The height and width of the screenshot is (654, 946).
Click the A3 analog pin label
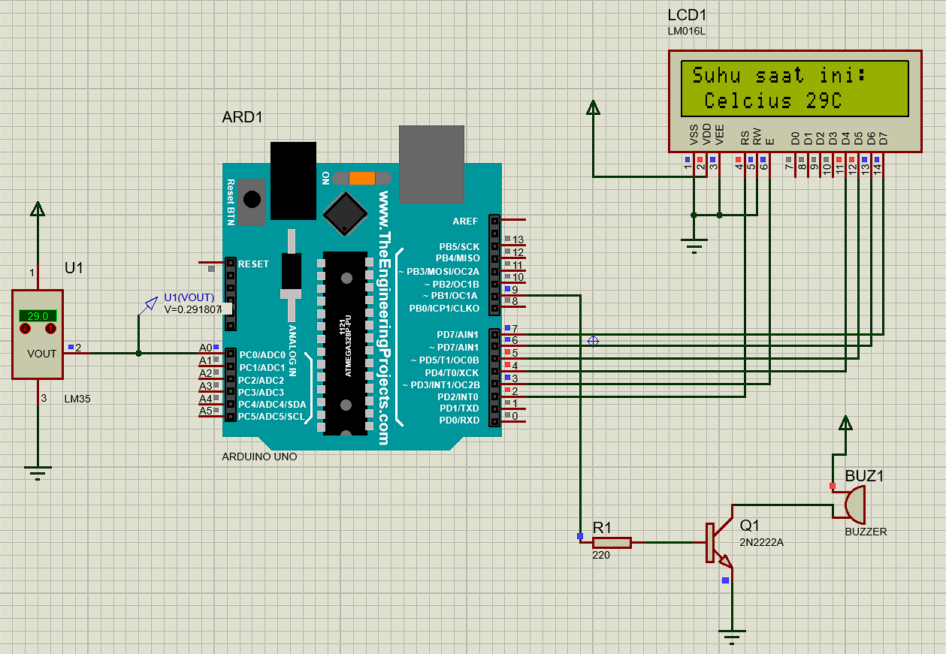pos(205,386)
